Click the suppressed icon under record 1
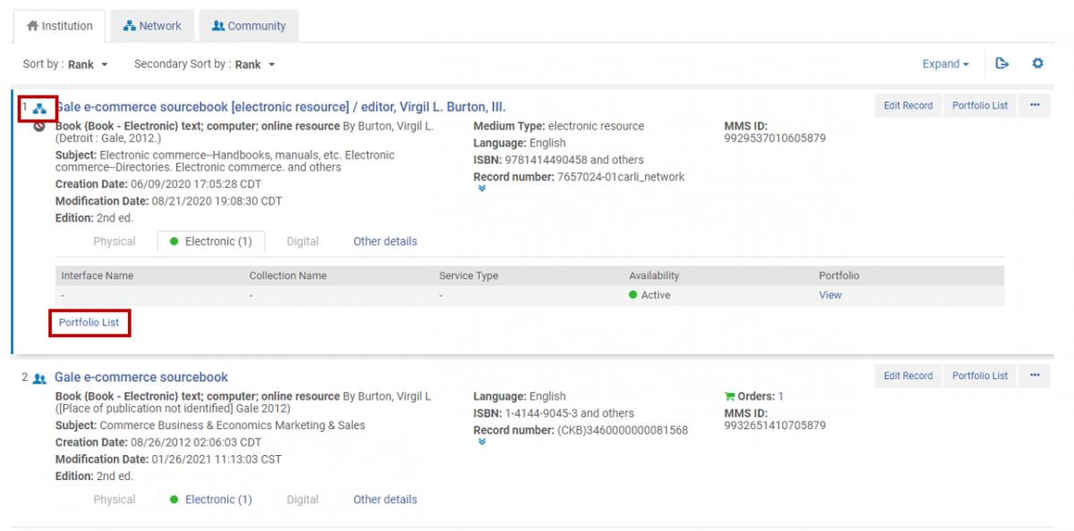 click(x=39, y=127)
